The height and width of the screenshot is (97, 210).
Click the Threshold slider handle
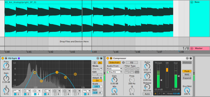[x=161, y=80]
